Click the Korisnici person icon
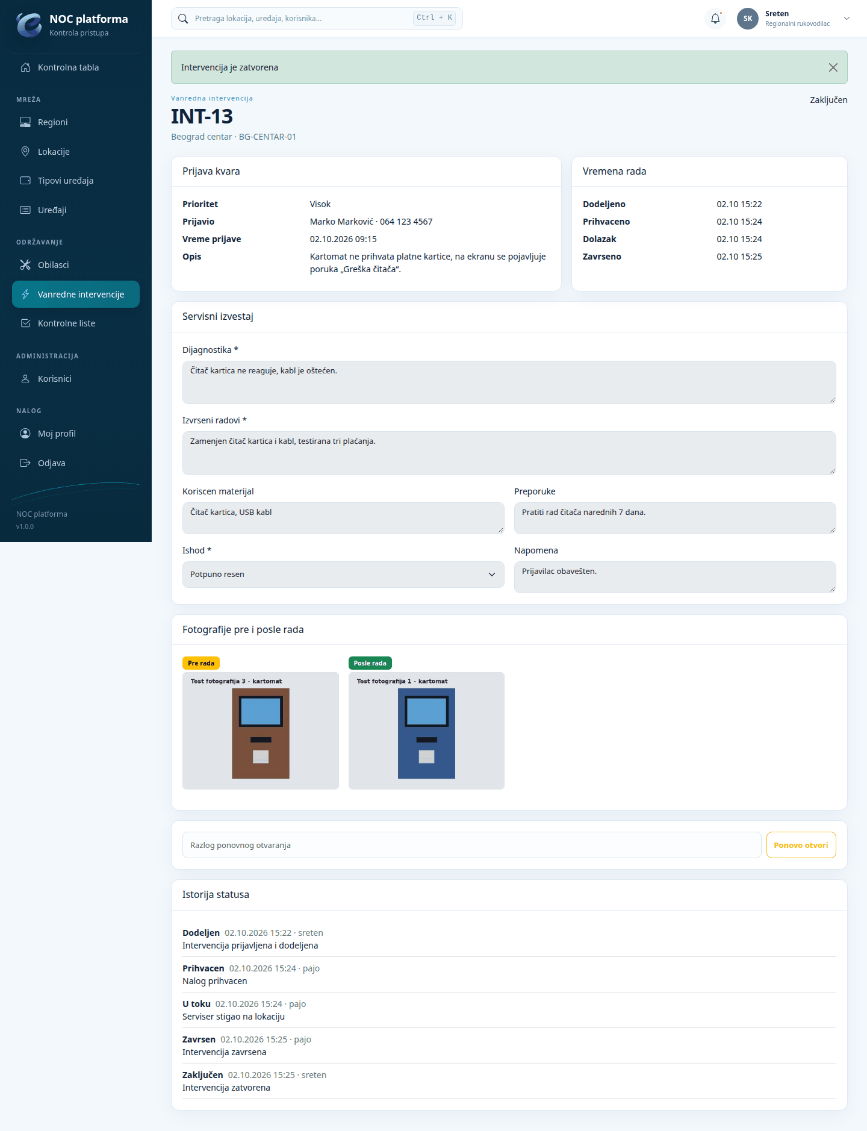Image resolution: width=867 pixels, height=1131 pixels. [25, 379]
